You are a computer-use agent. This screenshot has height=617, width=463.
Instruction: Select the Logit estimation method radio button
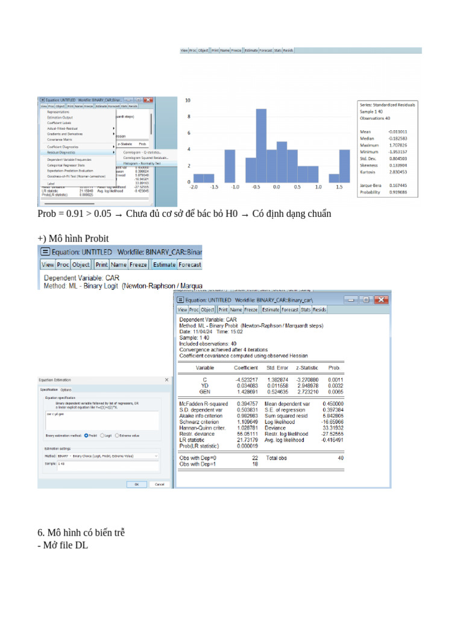tap(102, 436)
